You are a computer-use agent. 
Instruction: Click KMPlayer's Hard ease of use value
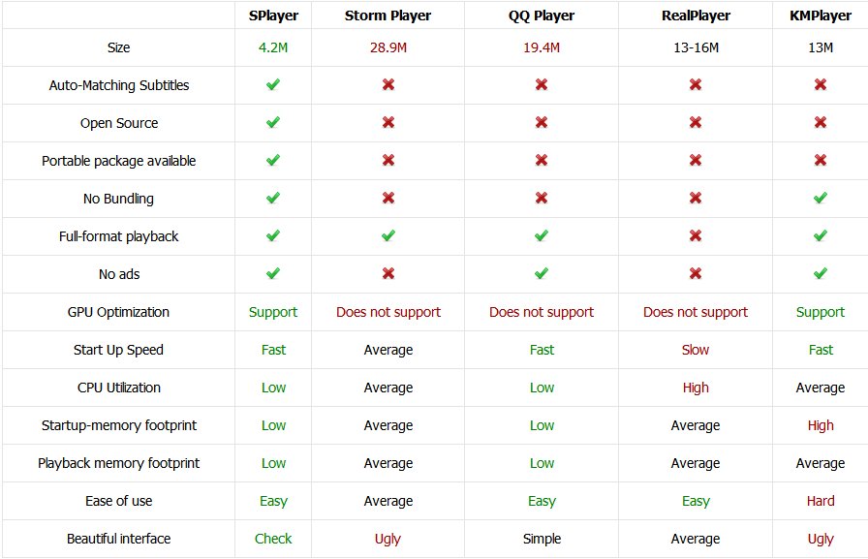coord(821,501)
